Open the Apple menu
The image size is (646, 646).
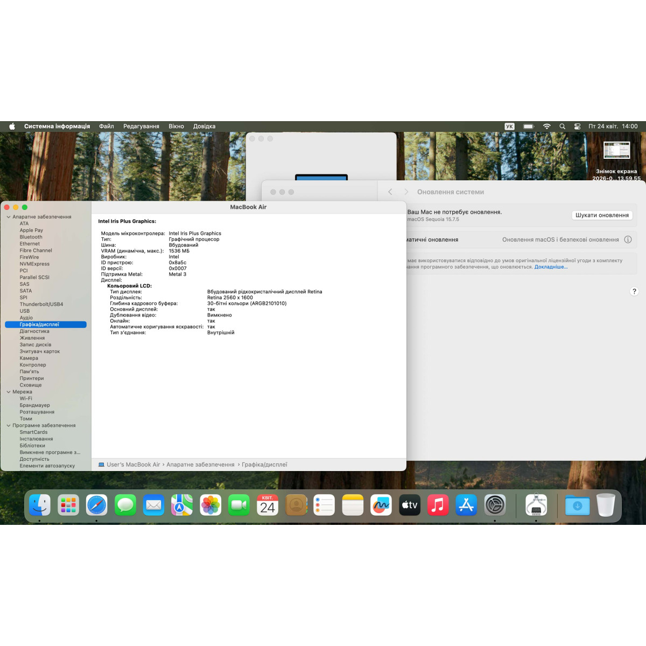(x=12, y=127)
